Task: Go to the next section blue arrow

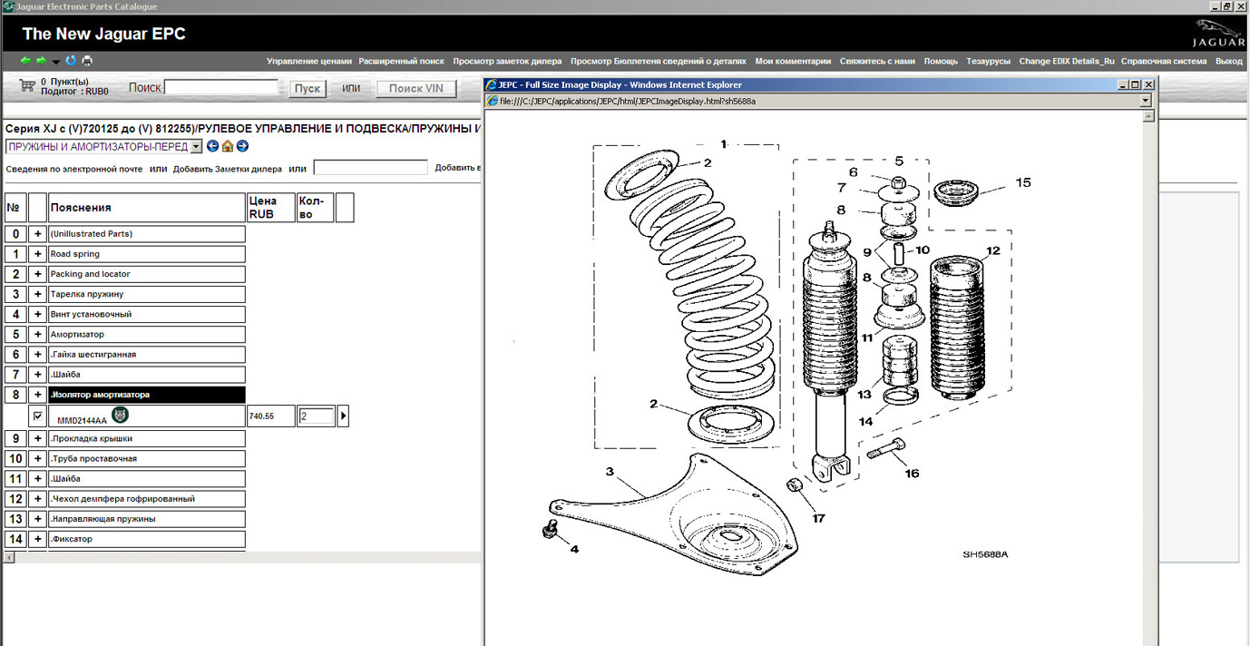Action: point(242,146)
